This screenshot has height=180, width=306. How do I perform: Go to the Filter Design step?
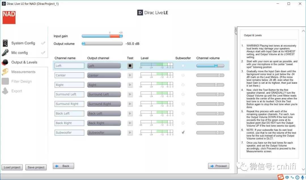(x=21, y=81)
